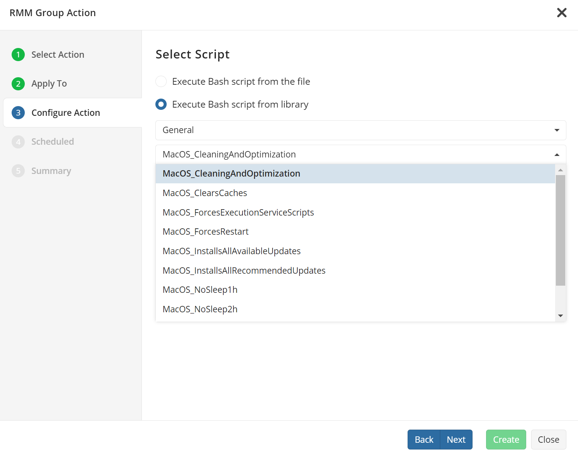Click the green Create button
This screenshot has height=454, width=578.
pos(506,439)
